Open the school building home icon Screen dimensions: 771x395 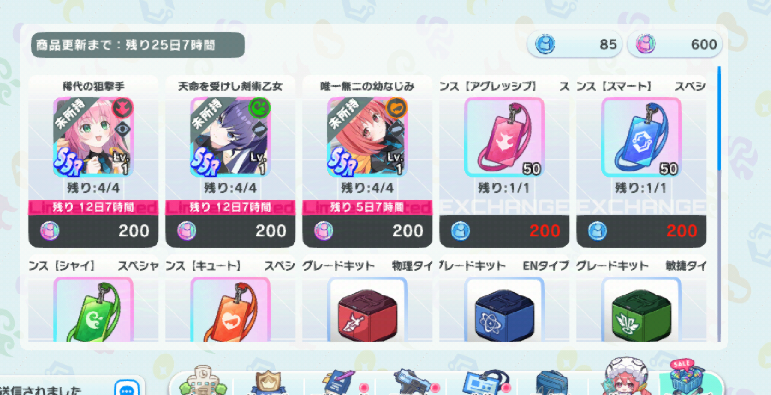coord(203,380)
